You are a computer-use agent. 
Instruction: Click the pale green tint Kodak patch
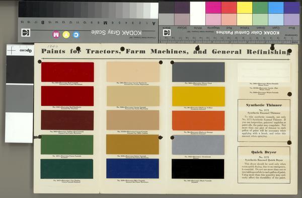[x=260, y=20]
